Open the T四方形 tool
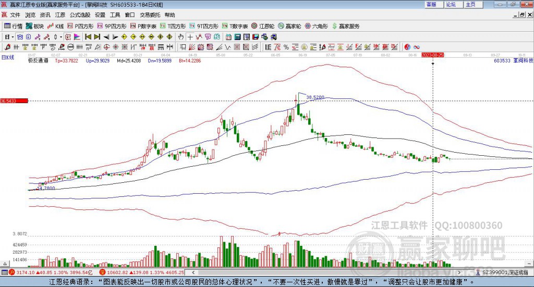Viewport: 534px width, 287px height. tap(173, 26)
